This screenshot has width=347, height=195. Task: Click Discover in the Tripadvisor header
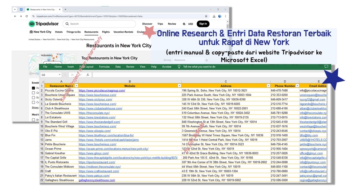pyautogui.click(x=147, y=24)
